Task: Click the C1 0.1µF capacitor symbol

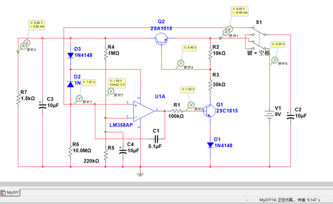Action: (156, 138)
